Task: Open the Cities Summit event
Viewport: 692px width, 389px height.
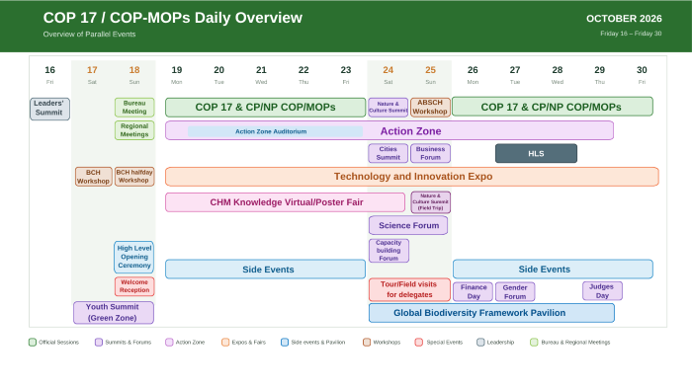Action: 388,153
